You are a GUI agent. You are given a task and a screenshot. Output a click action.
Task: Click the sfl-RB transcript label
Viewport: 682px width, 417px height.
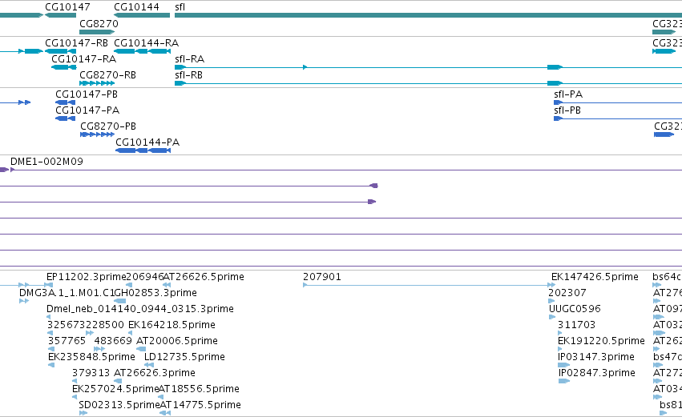point(189,75)
